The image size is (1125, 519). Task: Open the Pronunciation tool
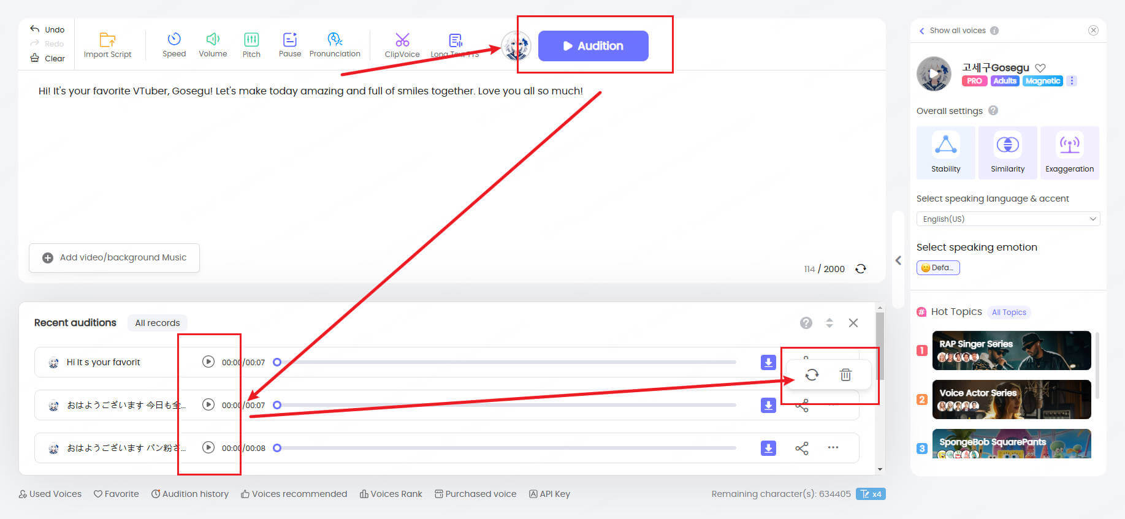tap(335, 45)
